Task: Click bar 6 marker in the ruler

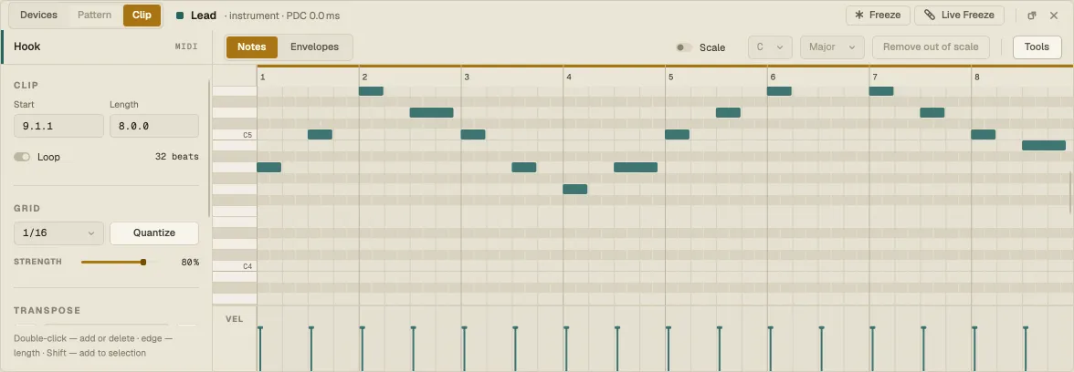Action: [773, 77]
